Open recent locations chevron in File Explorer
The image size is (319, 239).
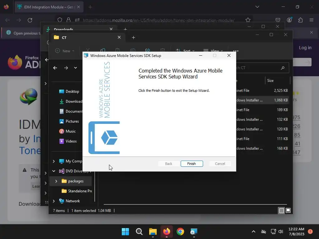click(75, 68)
